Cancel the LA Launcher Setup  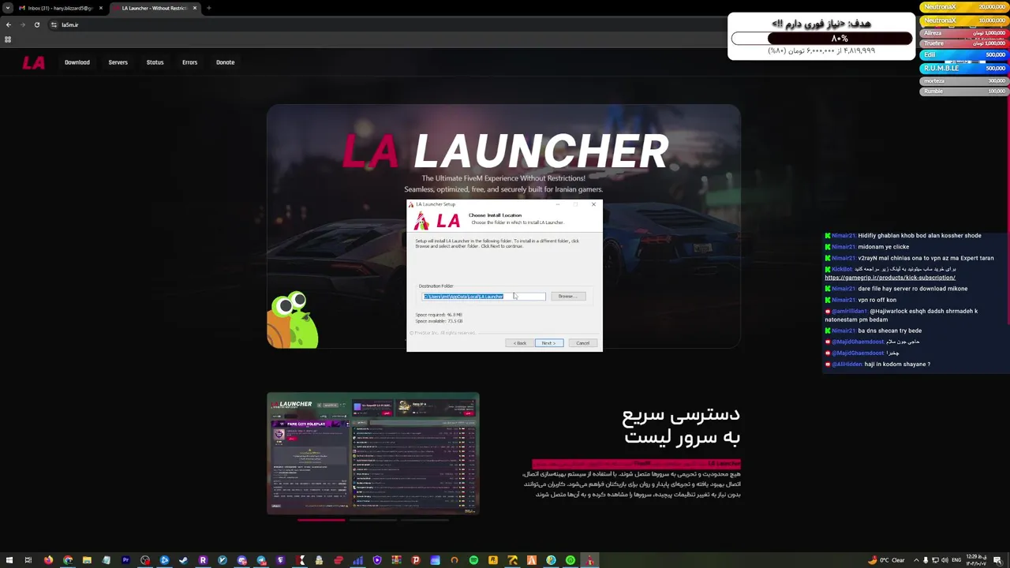point(582,343)
